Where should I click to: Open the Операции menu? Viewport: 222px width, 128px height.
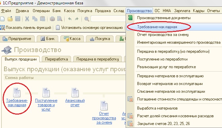tap(41, 11)
